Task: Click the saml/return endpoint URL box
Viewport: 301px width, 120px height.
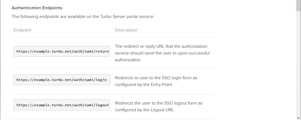Action: click(x=62, y=51)
